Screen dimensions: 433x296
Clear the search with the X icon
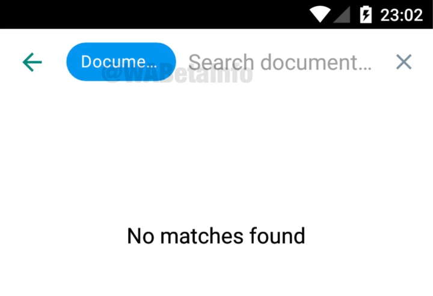404,62
